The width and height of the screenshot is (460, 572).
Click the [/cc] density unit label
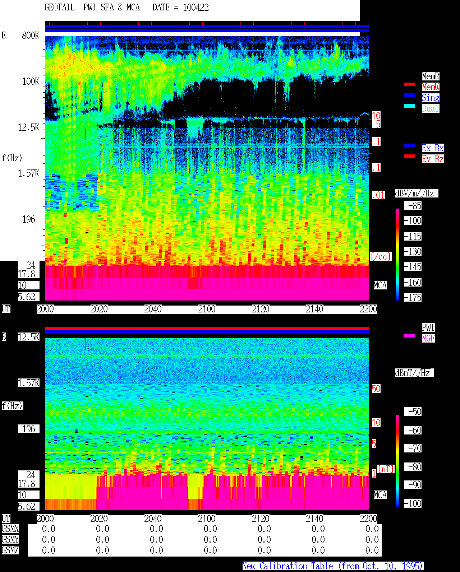click(381, 257)
